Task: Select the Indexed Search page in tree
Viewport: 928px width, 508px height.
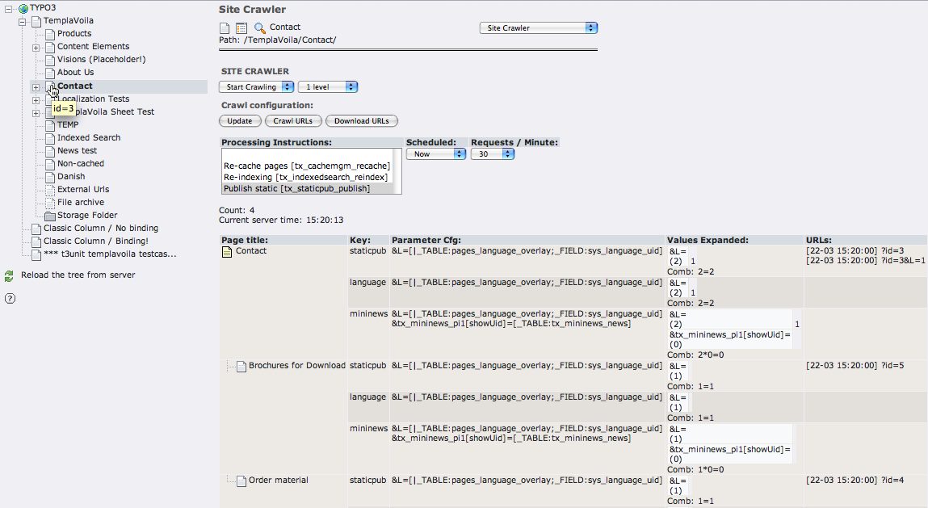Action: (88, 138)
